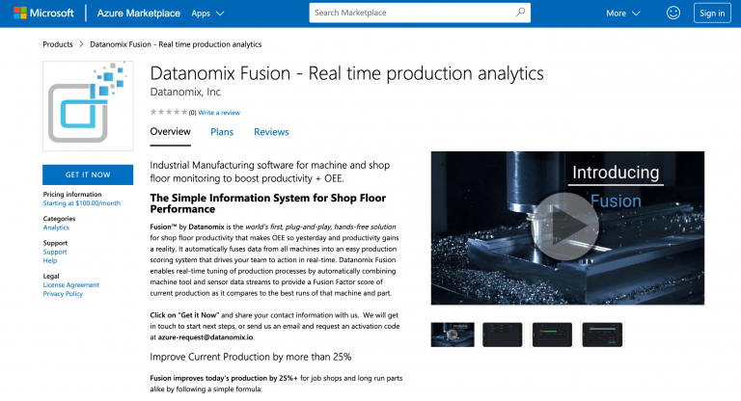Click the Datanomix, Inc publisher name
Image resolution: width=741 pixels, height=401 pixels.
coord(185,93)
